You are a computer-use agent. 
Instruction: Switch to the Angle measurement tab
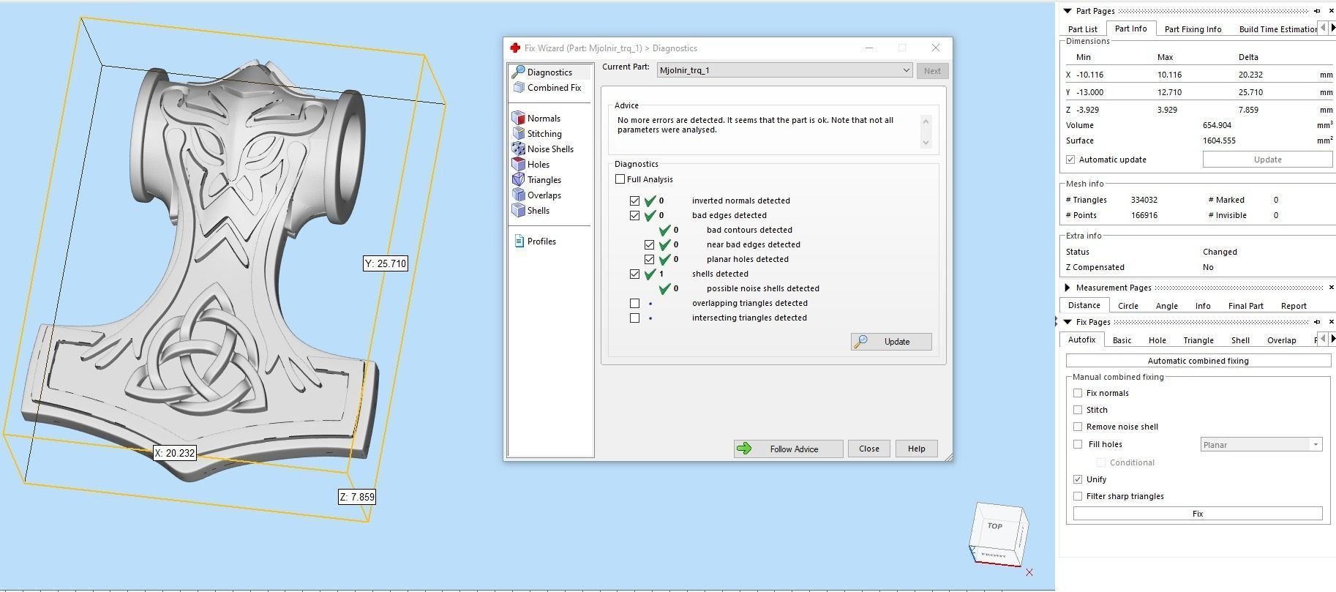pos(1166,306)
